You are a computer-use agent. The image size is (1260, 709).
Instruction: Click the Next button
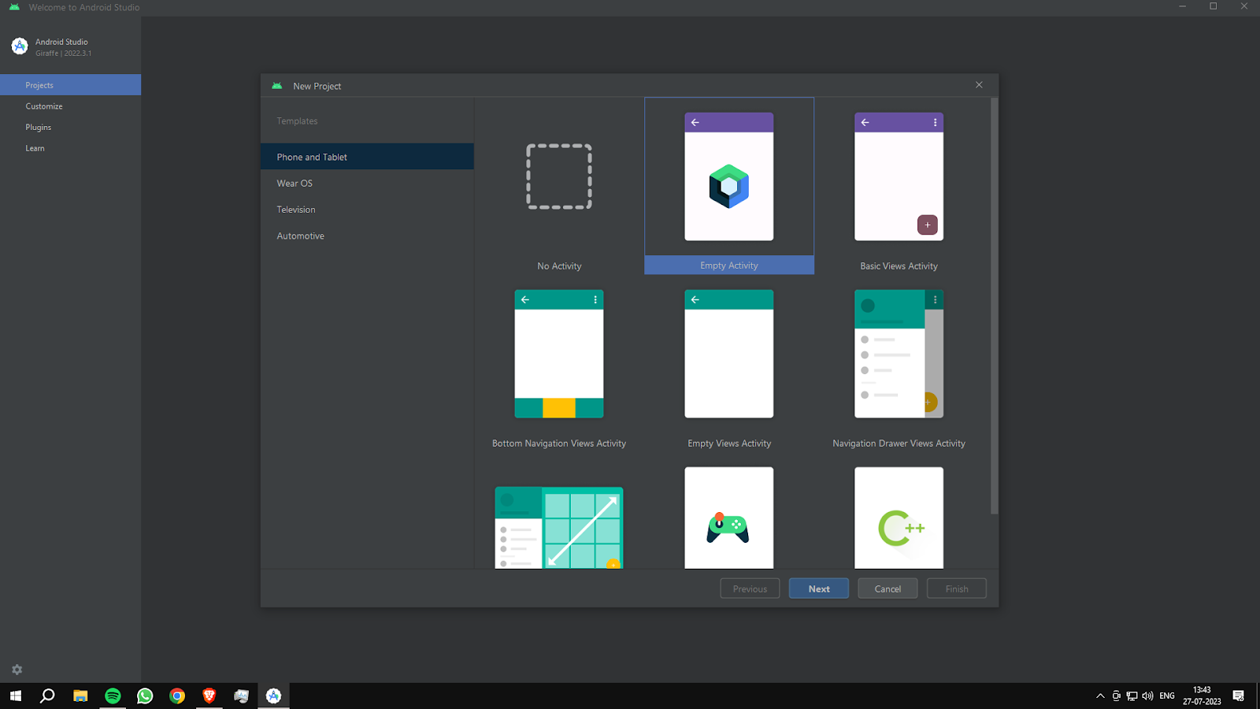coord(818,588)
